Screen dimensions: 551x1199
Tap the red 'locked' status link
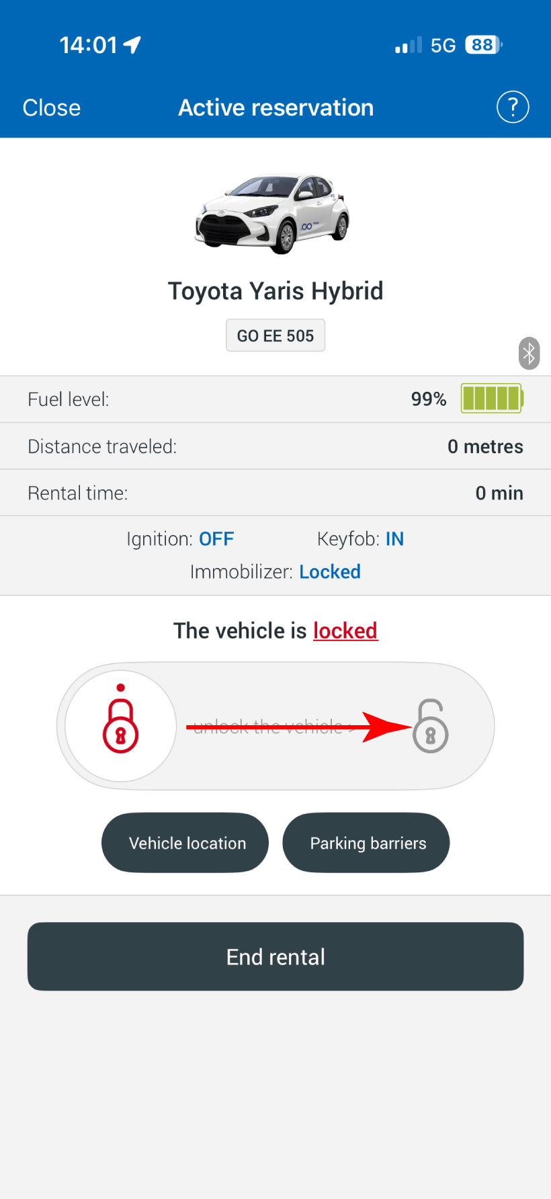tap(345, 630)
